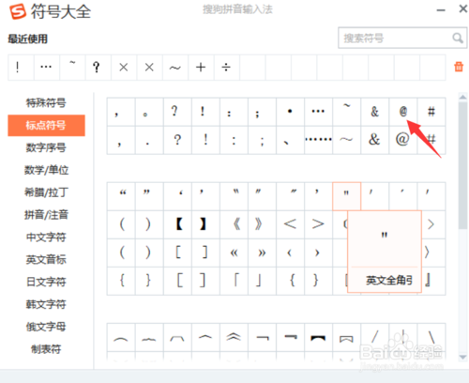Insert the 》 right book title mark
The height and width of the screenshot is (383, 469).
pos(262,224)
